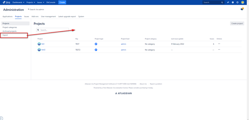
Task: Open admin lead link for TEST
Action: 123,44
